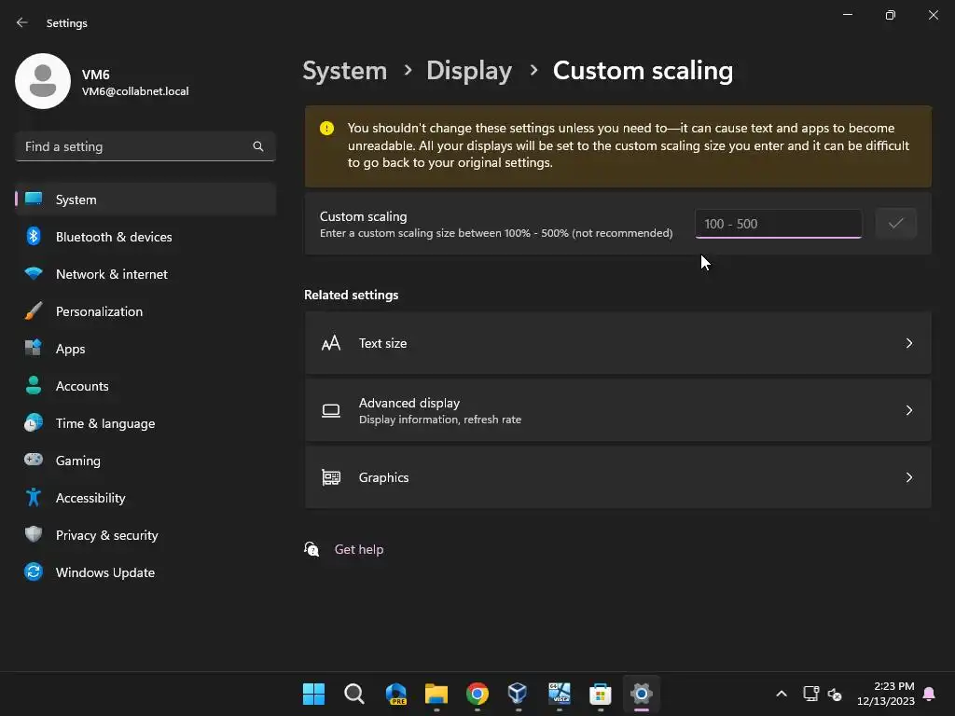Confirm custom scaling with the checkmark button
The image size is (955, 716).
(895, 224)
